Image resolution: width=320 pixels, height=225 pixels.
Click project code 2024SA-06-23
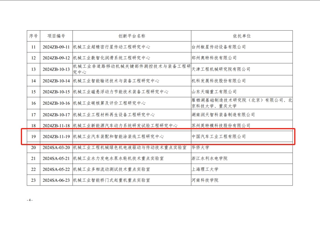tap(56, 181)
